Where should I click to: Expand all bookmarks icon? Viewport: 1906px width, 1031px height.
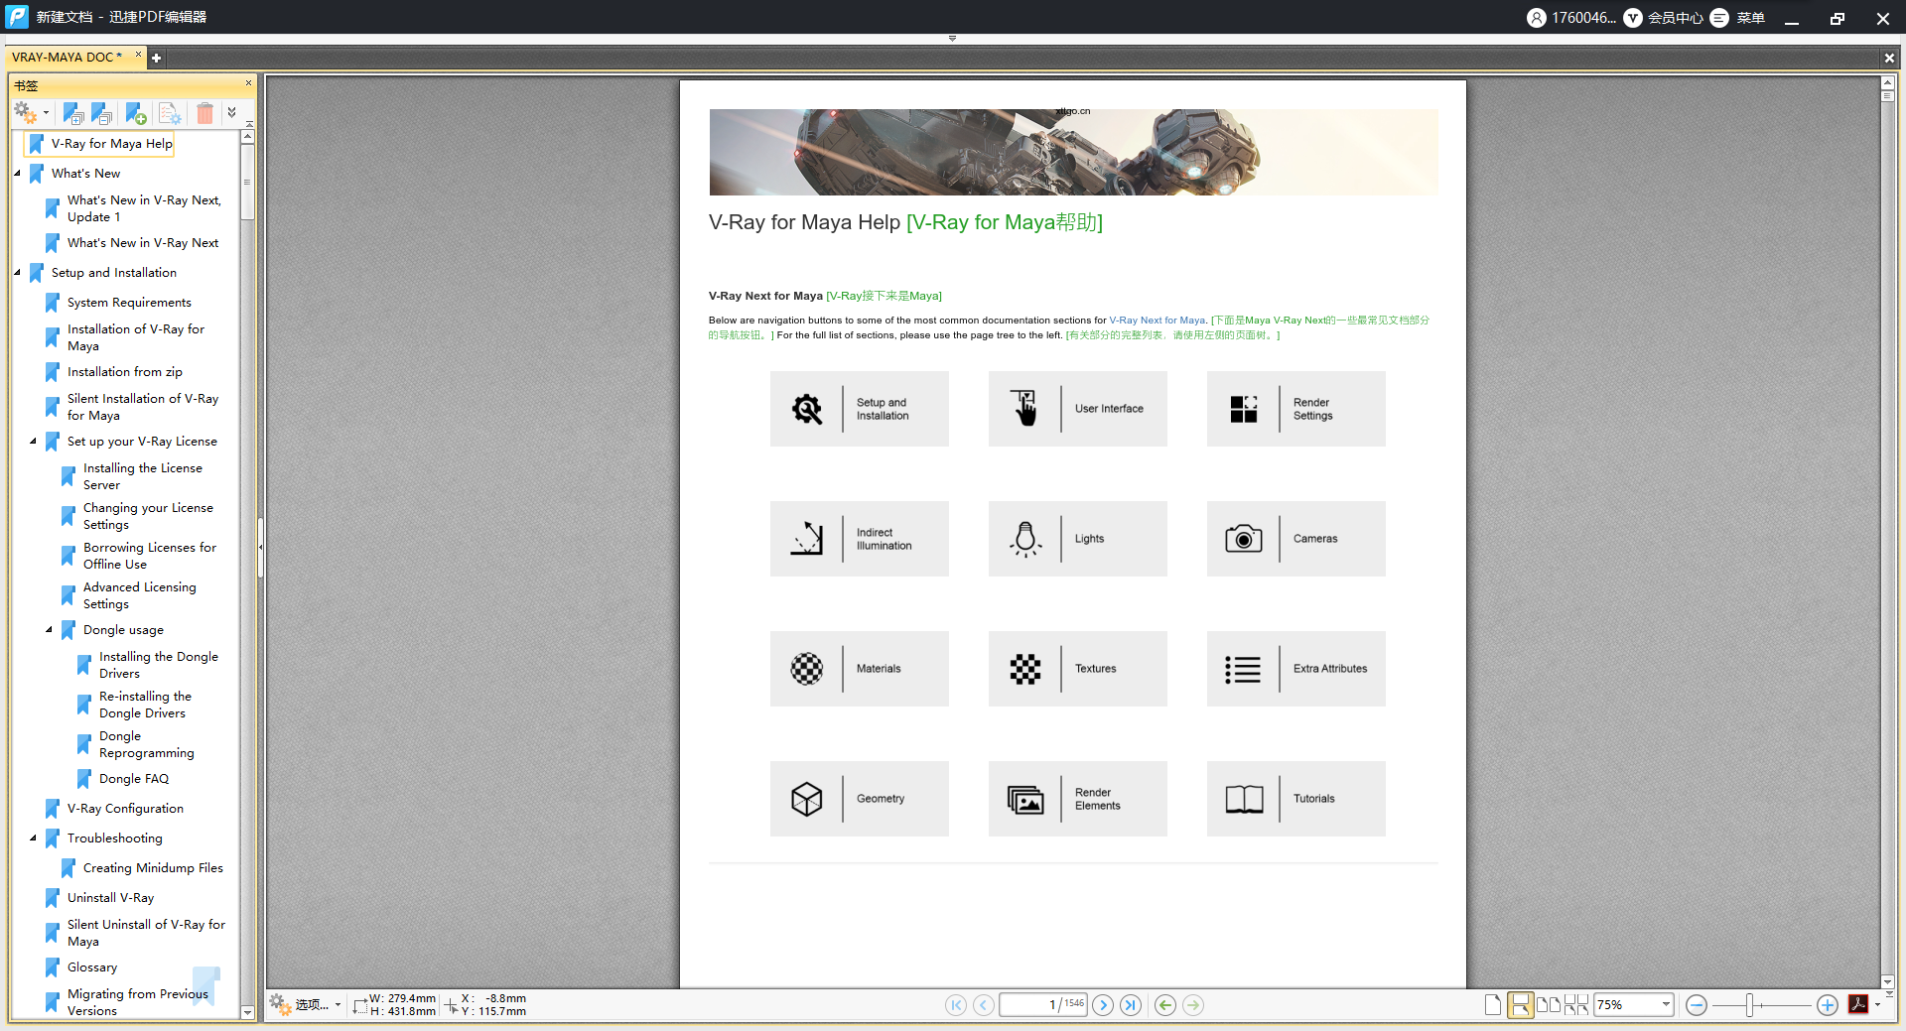pyautogui.click(x=73, y=113)
